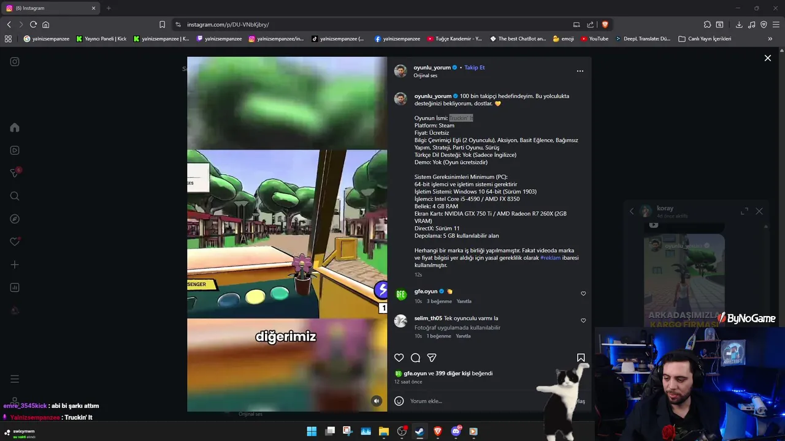Close koray chat popup
The height and width of the screenshot is (441, 785).
pyautogui.click(x=759, y=211)
